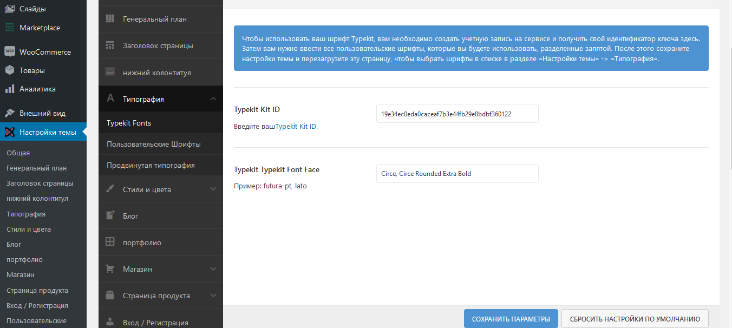This screenshot has width=732, height=328.
Task: Select Магазин options tab
Action: coord(161,269)
